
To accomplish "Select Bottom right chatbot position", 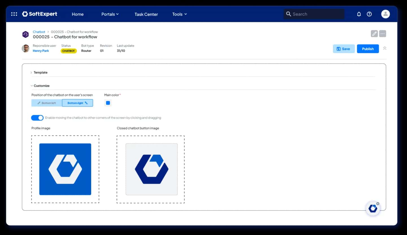I will pos(77,103).
